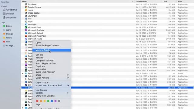Apply the orange tag color dot
This screenshot has height=109, width=194.
tap(41, 101)
